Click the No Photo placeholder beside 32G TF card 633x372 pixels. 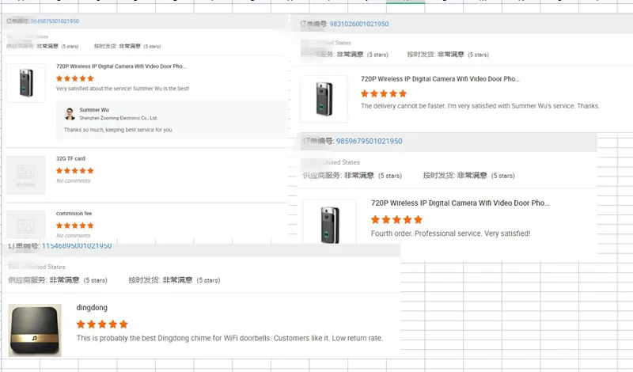[x=26, y=171]
